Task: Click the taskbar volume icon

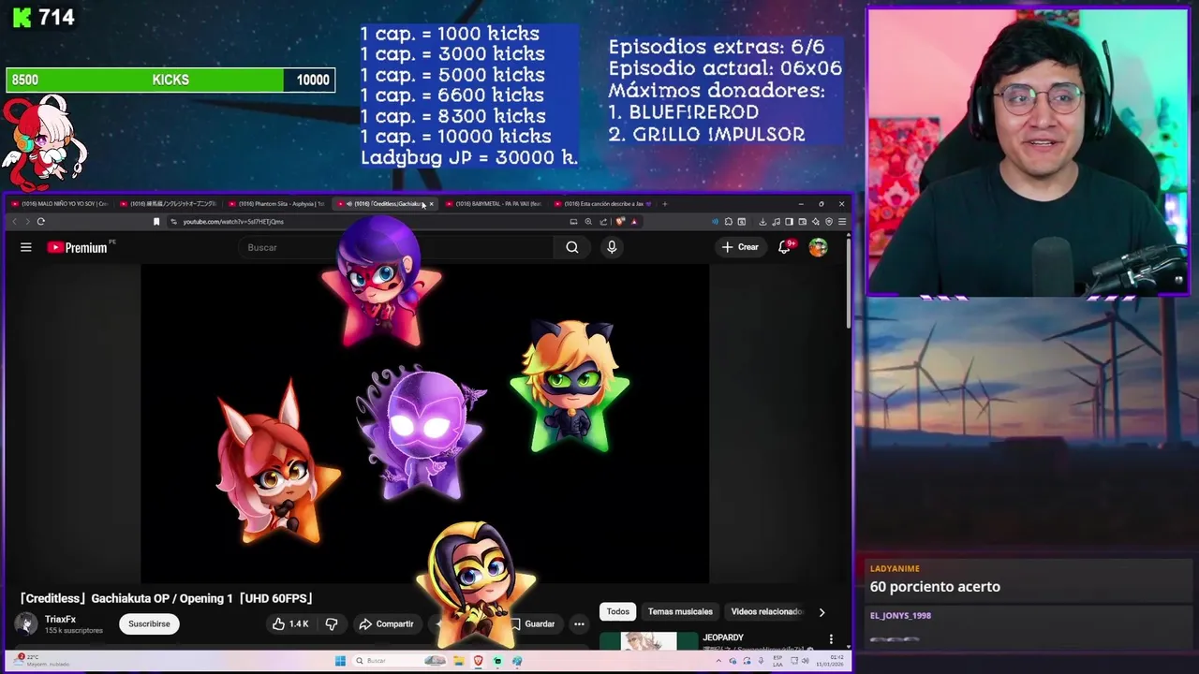Action: pos(805,660)
